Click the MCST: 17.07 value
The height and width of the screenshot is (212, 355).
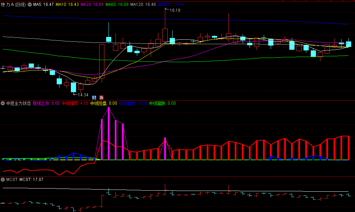tap(31, 180)
